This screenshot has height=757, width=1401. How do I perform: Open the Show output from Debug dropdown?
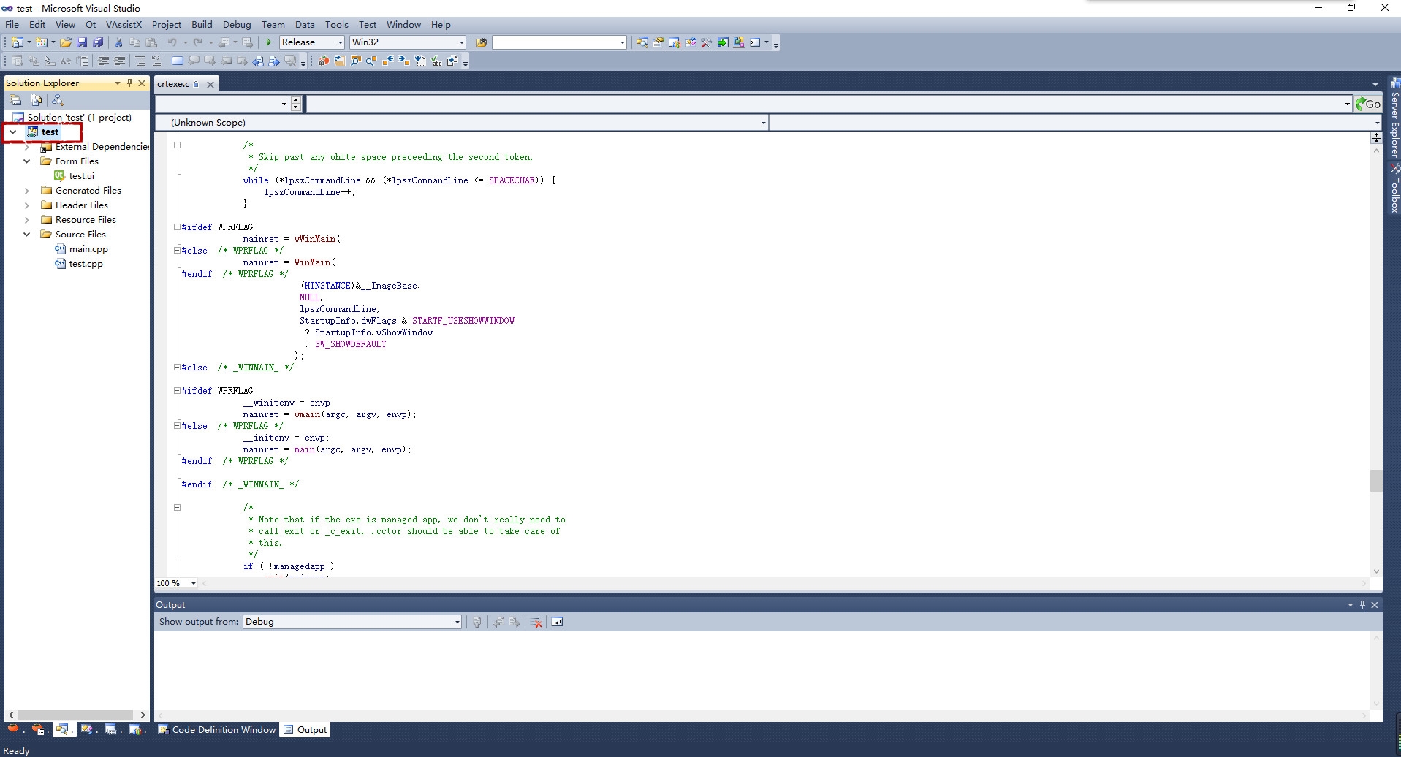pos(352,622)
